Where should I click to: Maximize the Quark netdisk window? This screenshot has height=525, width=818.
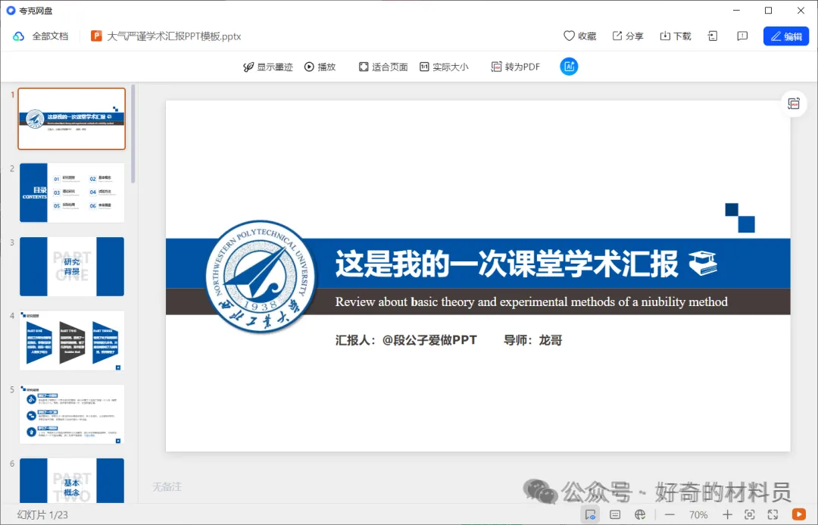(x=769, y=11)
